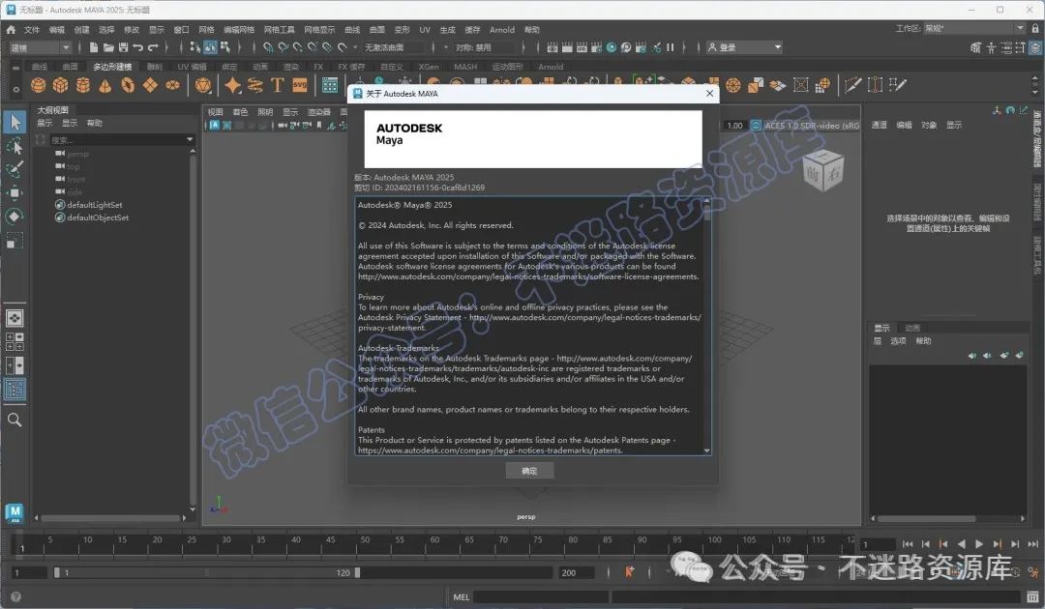Play the animation forward
Viewport: 1045px width, 609px height.
coord(979,544)
